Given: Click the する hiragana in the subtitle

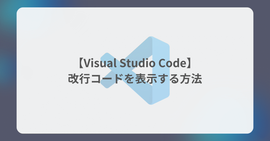Looking at the screenshot, I should (x=168, y=79).
